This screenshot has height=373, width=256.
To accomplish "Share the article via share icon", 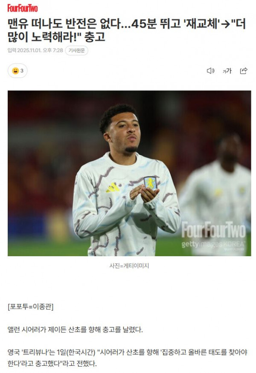I will coord(243,71).
